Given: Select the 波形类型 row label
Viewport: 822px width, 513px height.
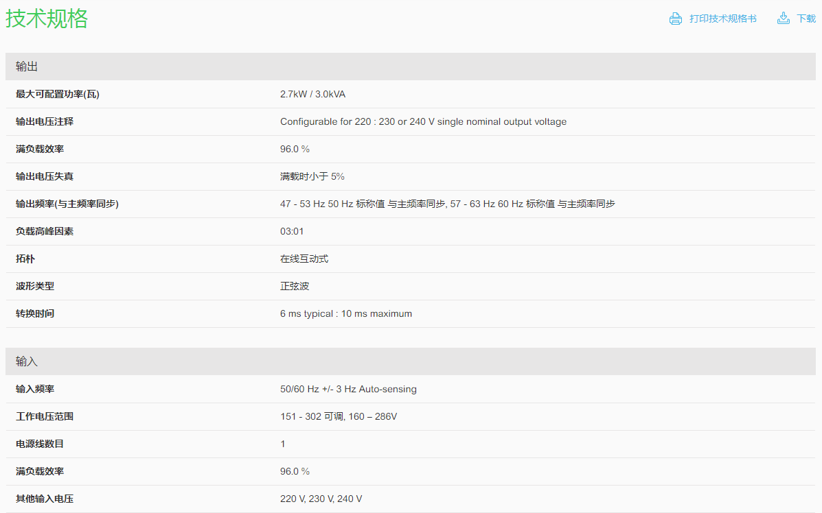Looking at the screenshot, I should [35, 287].
